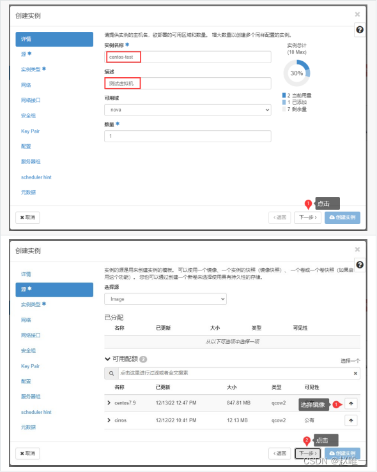Click 创建实例 button in upper dialog
Viewport: 377px width, 472px height.
click(x=342, y=218)
